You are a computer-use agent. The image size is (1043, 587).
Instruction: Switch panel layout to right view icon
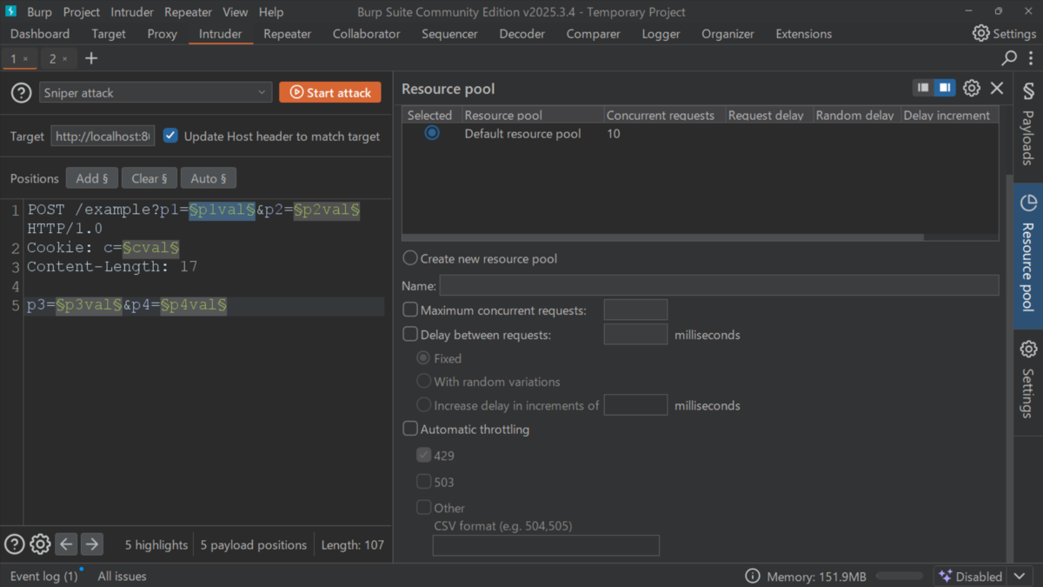coord(945,88)
